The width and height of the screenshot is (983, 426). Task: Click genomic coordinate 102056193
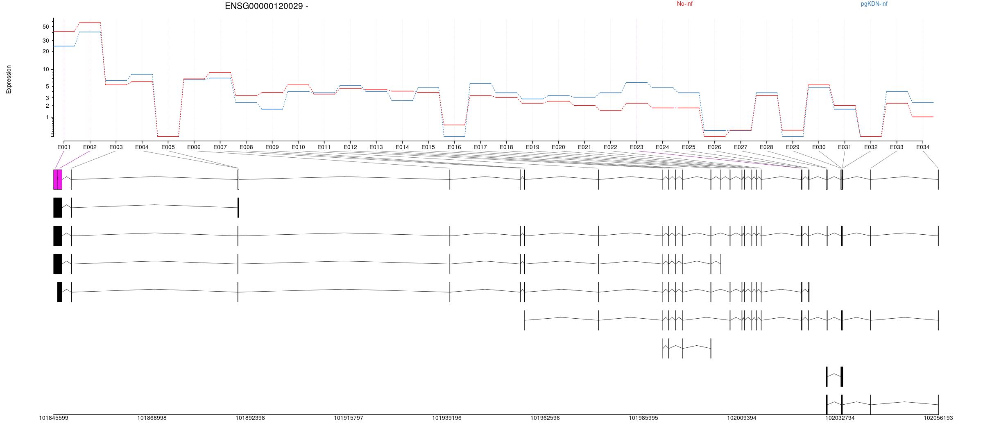click(938, 418)
